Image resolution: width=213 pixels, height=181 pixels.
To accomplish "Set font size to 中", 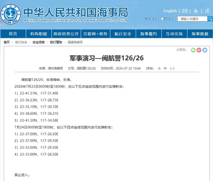I will pos(165,68).
